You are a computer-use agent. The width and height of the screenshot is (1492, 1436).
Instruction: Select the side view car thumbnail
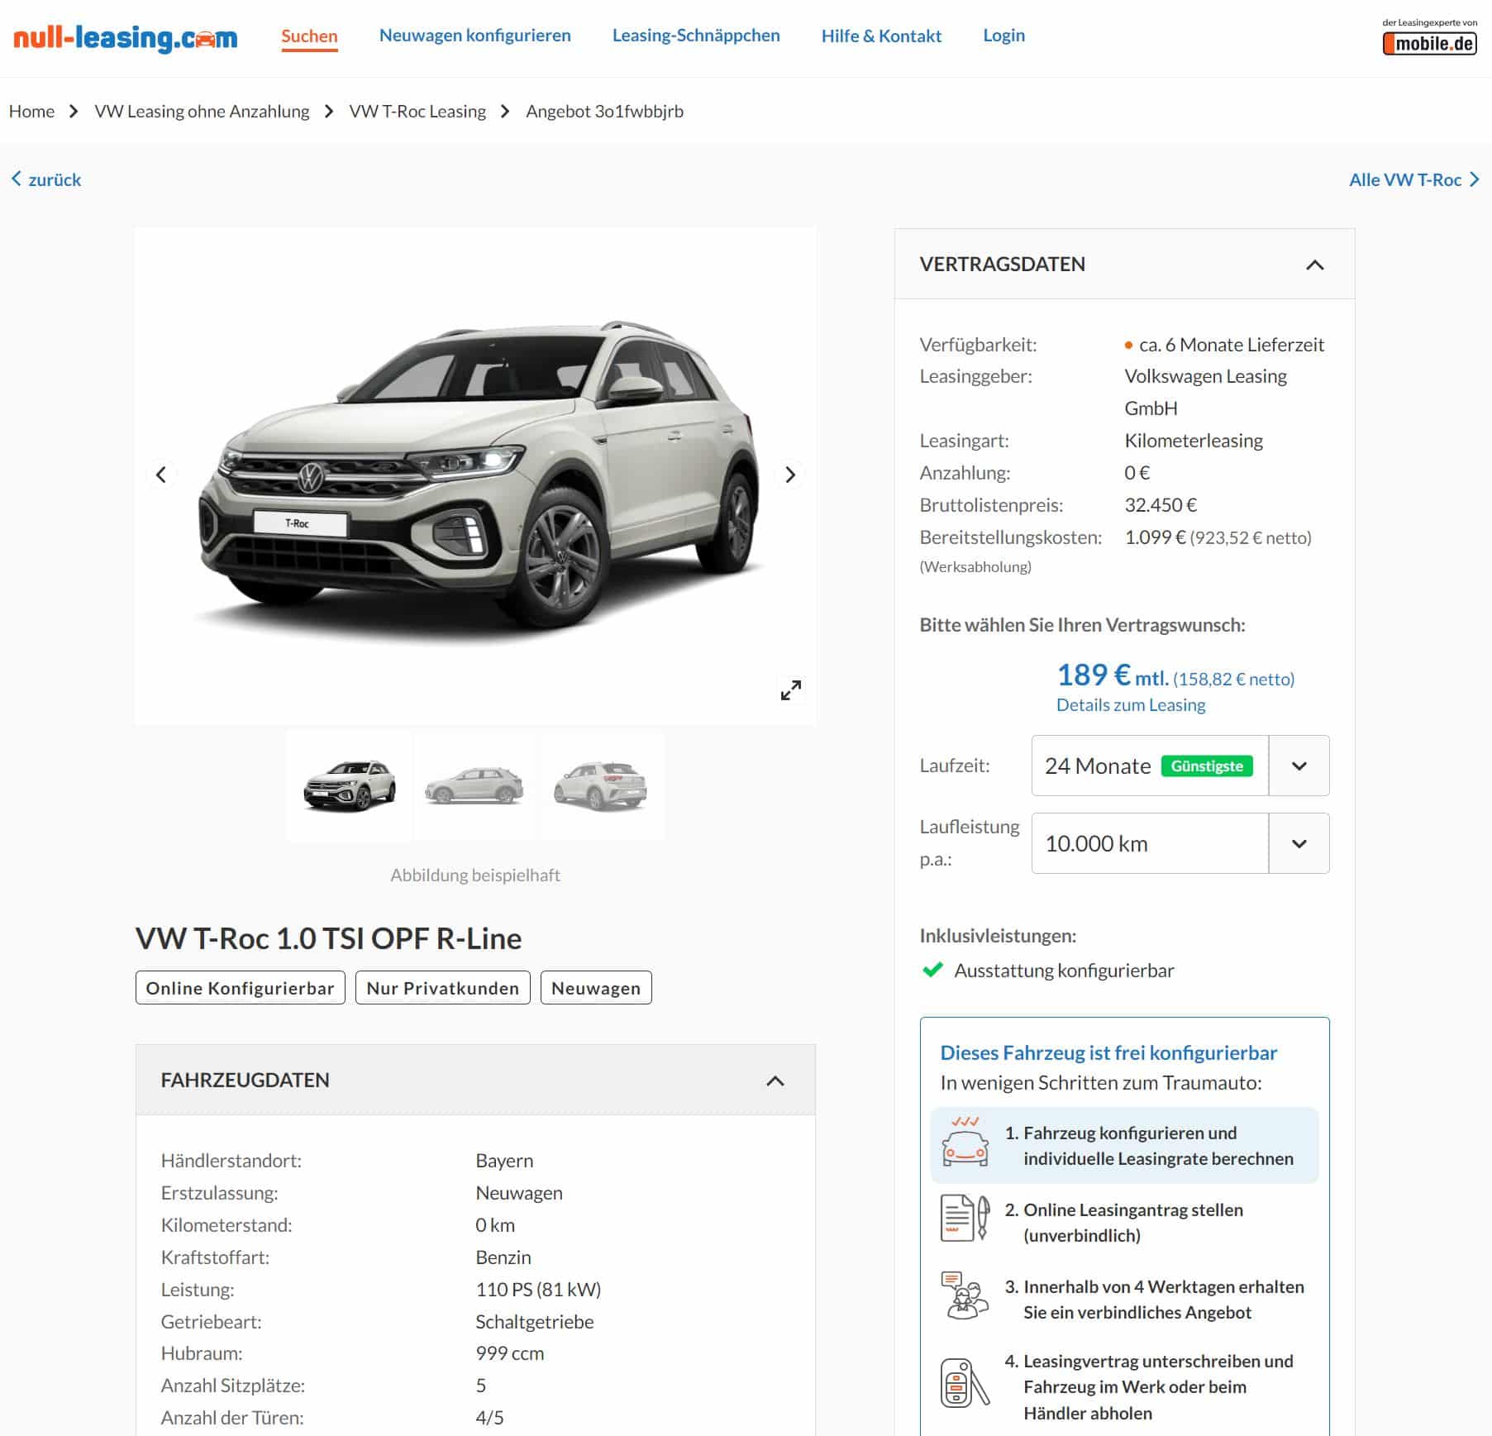[475, 786]
